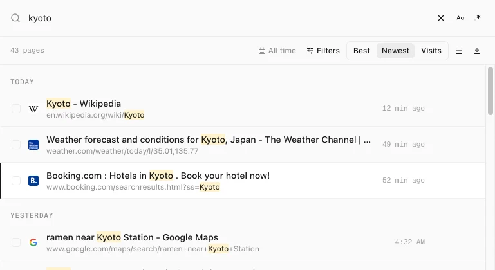
Task: Toggle regular expression search icon
Action: pos(477,18)
